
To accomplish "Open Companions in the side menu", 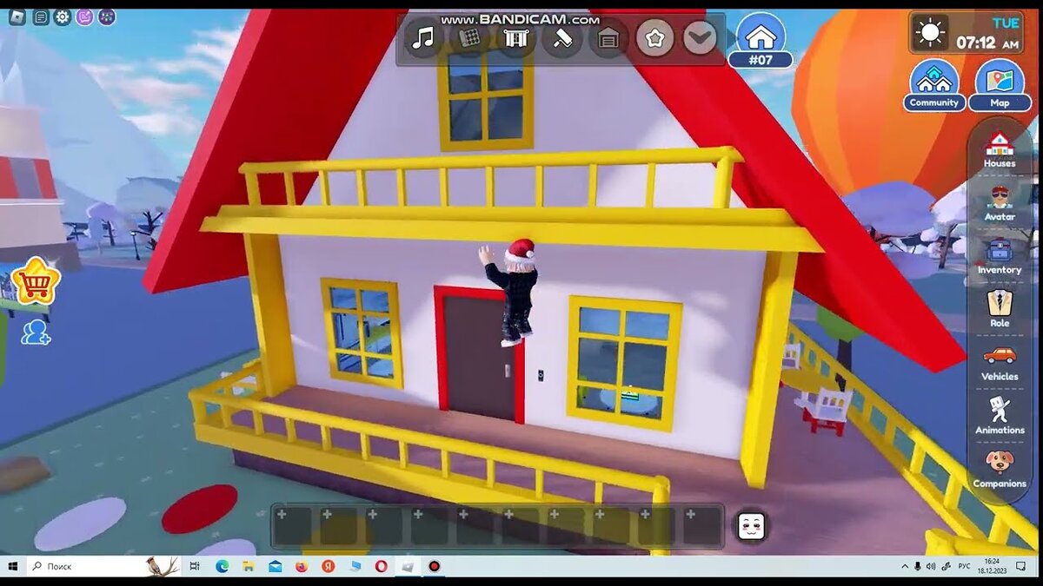I will 1000,470.
